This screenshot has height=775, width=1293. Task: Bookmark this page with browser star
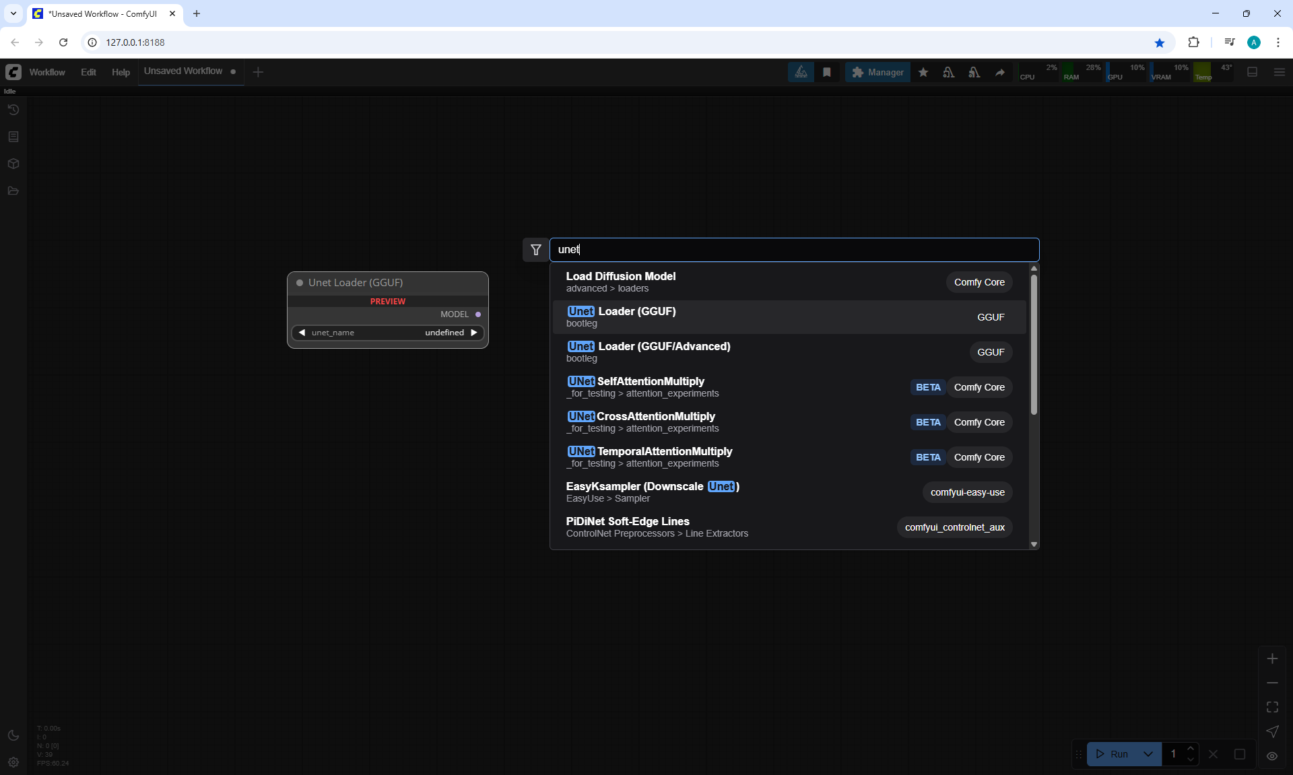1160,42
